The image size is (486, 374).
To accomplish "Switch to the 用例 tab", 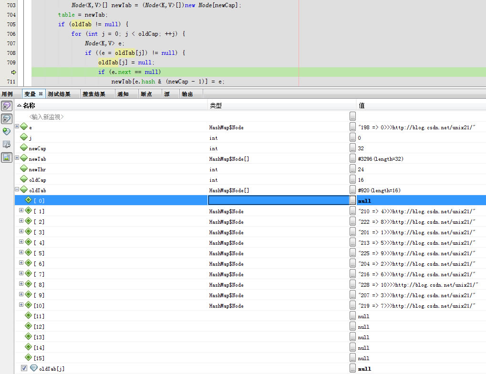I will [7, 94].
